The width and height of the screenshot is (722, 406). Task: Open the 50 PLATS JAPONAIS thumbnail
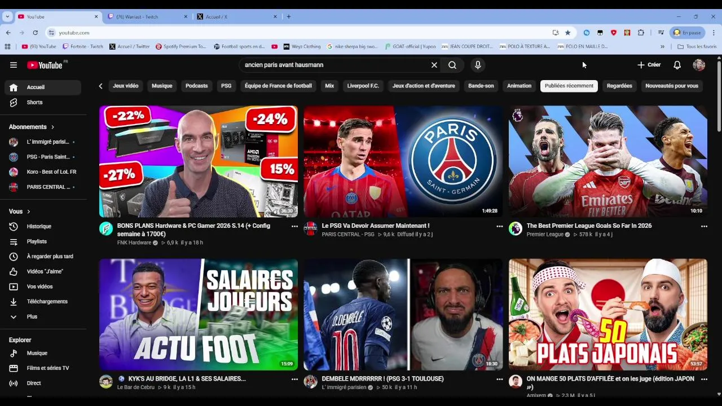607,315
